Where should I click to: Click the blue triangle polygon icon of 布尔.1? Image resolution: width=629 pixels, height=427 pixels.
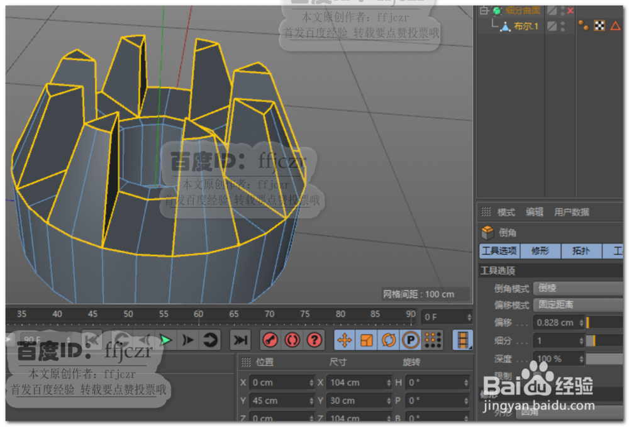(x=506, y=27)
